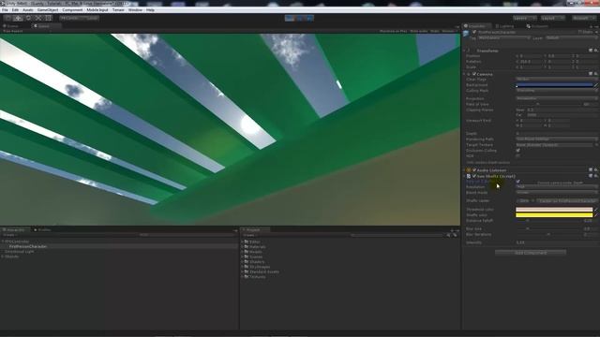Click the yellow Shafts color swatch
The height and width of the screenshot is (337, 600).
pyautogui.click(x=554, y=215)
